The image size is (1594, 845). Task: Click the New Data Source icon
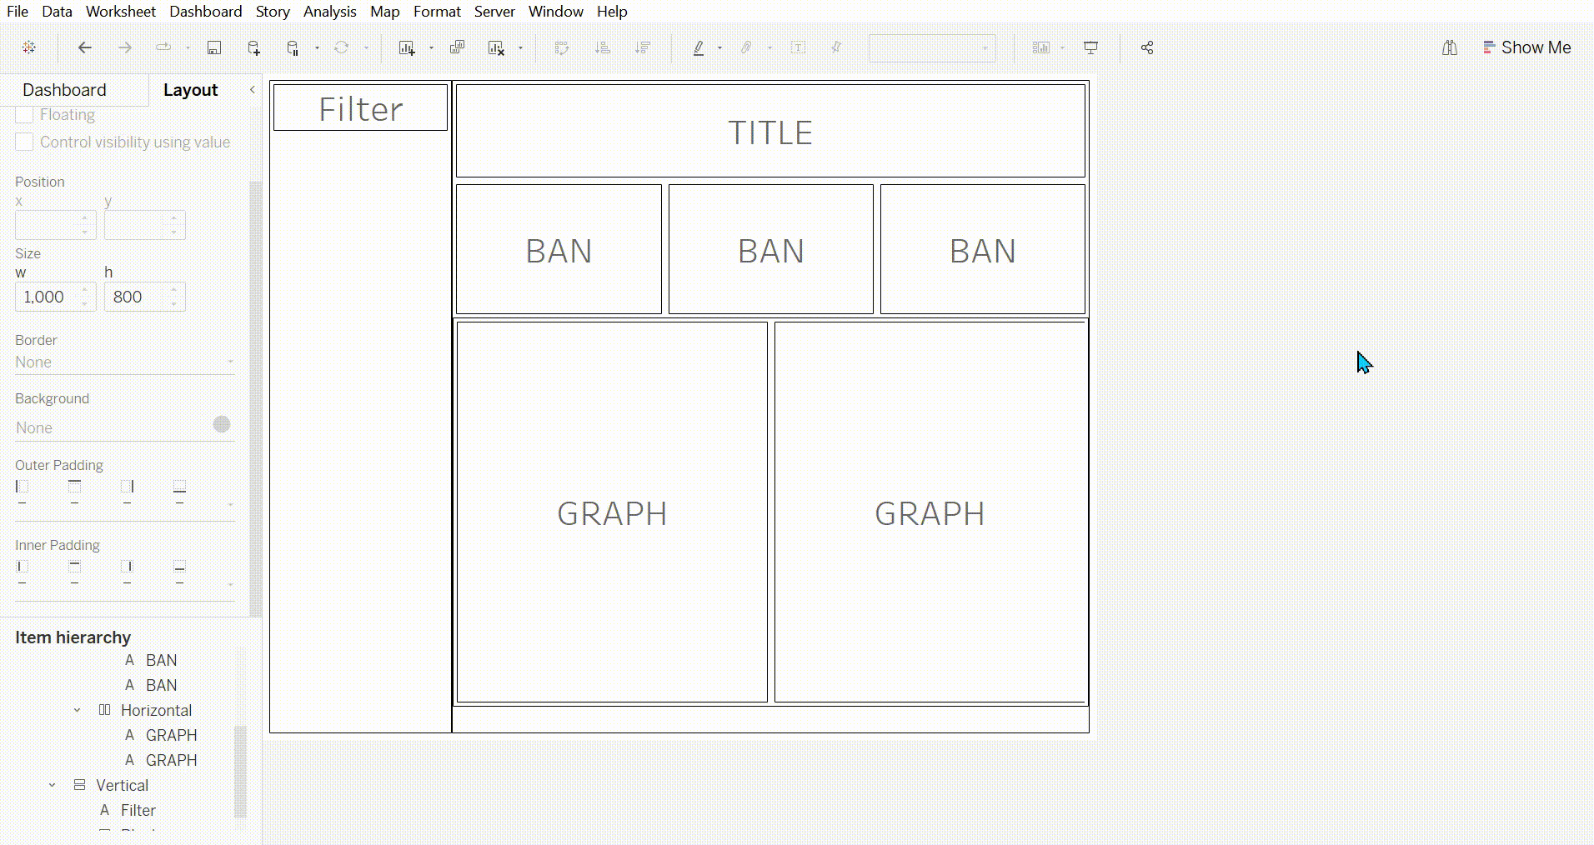click(x=254, y=47)
